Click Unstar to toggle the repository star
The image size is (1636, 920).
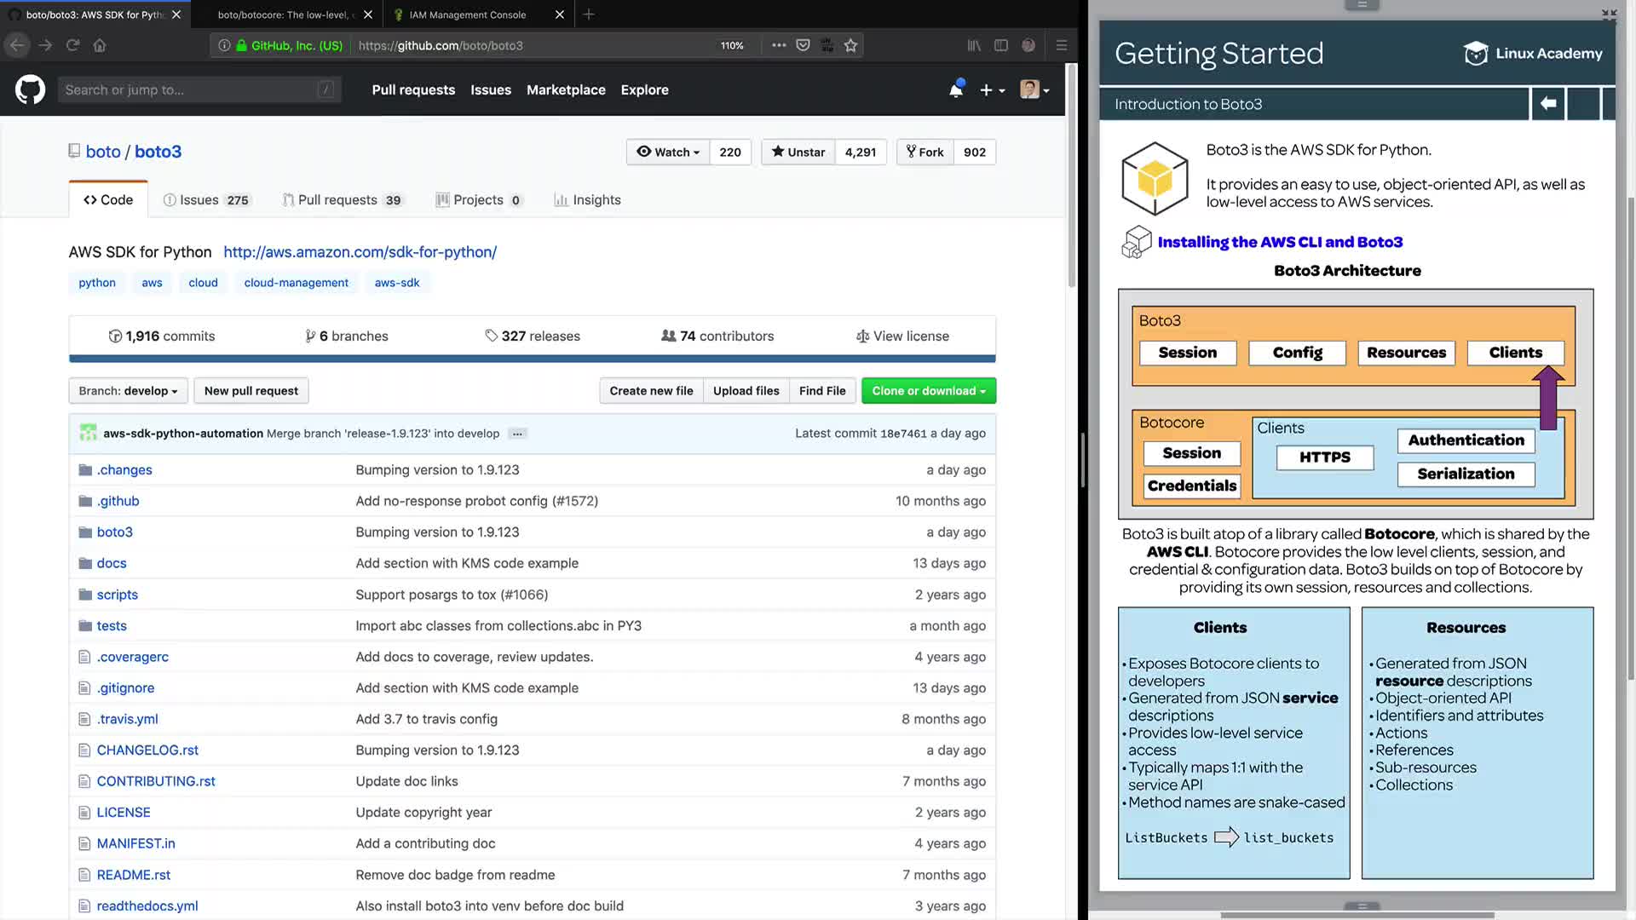(798, 152)
